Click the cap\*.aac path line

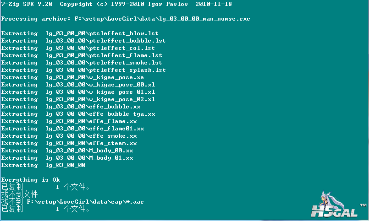click(72, 201)
